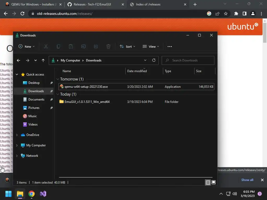This screenshot has width=267, height=200.
Task: Select qemu-w64-setup-20221230.exe file
Action: (x=136, y=86)
